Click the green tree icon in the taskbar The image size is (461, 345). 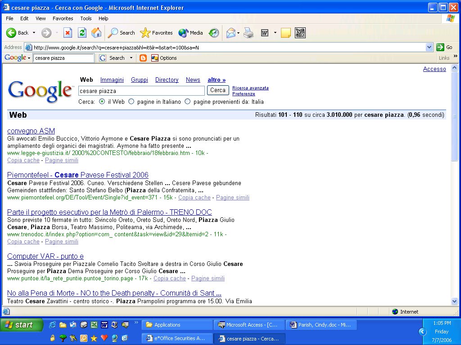63,338
